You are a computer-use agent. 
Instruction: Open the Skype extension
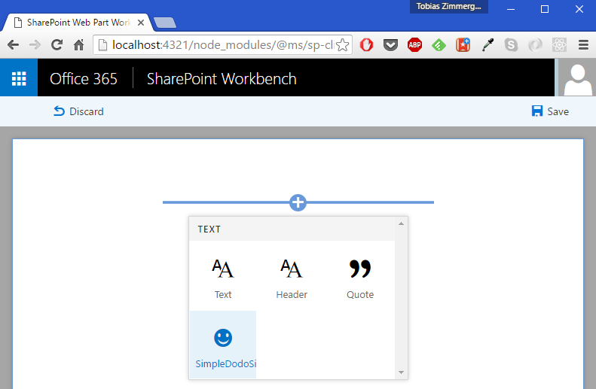(x=512, y=45)
